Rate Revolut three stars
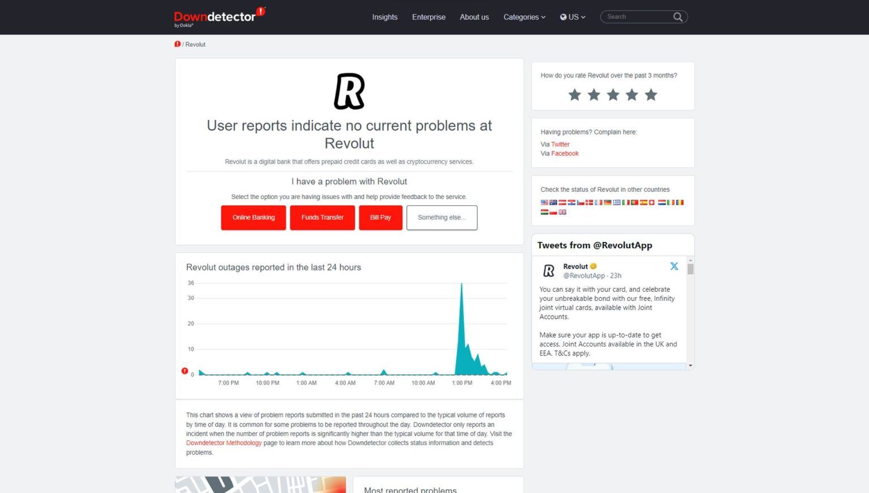Screen dimensions: 869x493 [613, 95]
